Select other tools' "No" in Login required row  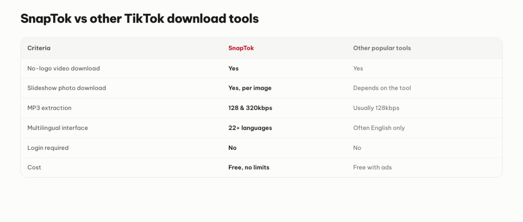(357, 148)
